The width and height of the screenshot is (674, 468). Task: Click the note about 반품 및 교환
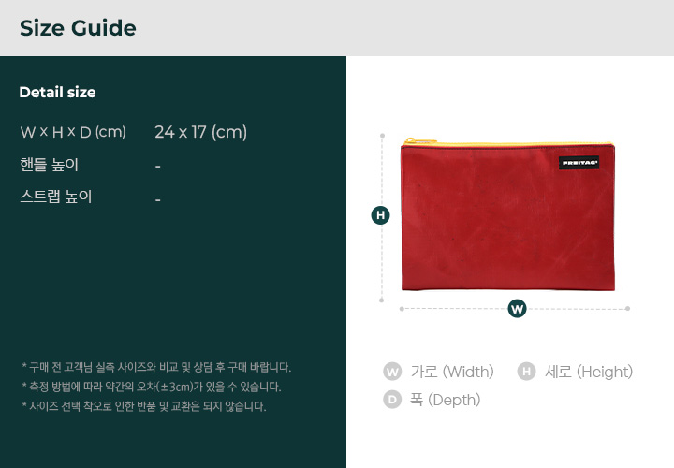pyautogui.click(x=144, y=406)
